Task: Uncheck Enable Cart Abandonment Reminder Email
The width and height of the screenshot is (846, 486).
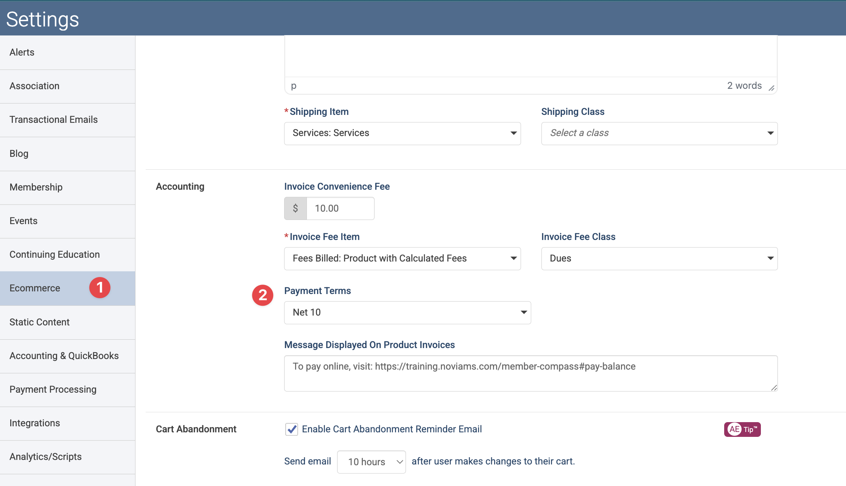Action: [x=291, y=429]
